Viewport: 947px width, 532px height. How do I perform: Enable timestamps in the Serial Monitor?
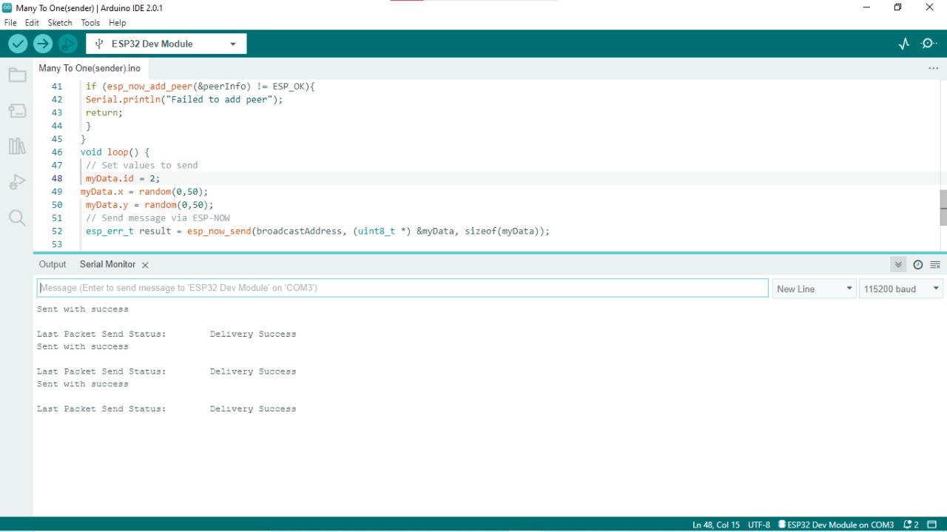pyautogui.click(x=918, y=264)
